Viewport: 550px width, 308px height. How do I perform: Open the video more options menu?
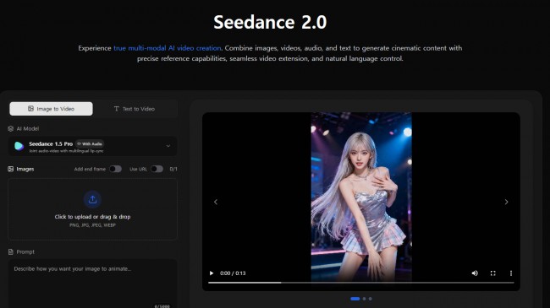pos(511,273)
